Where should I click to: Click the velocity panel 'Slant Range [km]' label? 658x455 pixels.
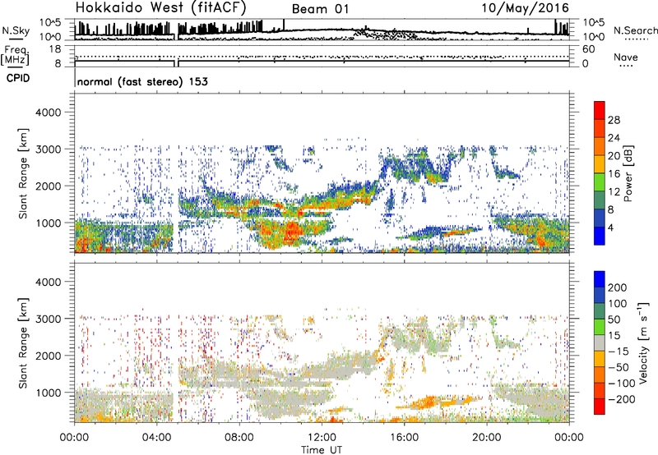23,343
